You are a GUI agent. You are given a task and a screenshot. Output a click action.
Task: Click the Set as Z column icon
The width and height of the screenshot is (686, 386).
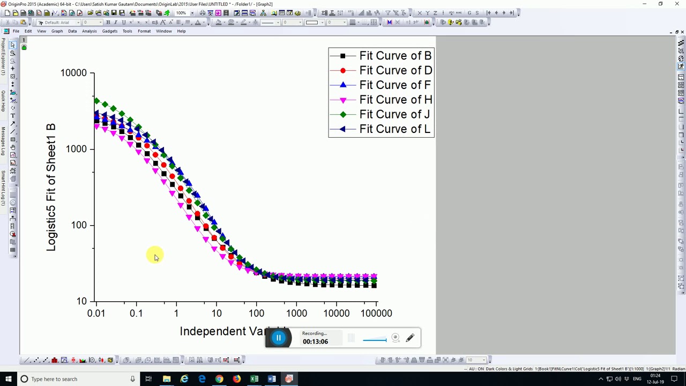click(x=435, y=13)
